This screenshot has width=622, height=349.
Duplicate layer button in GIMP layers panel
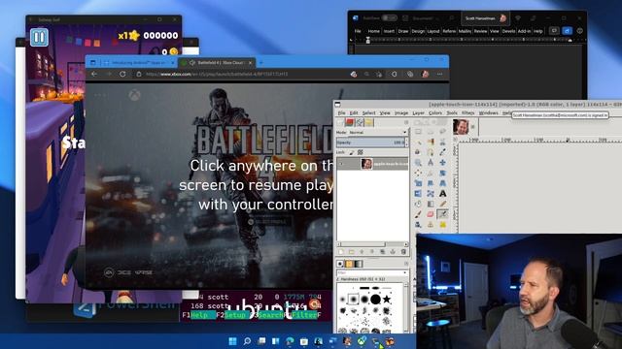tap(382, 252)
